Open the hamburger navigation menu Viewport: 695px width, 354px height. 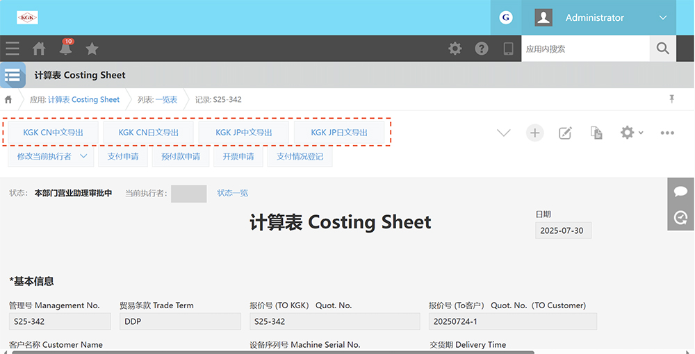coord(12,49)
